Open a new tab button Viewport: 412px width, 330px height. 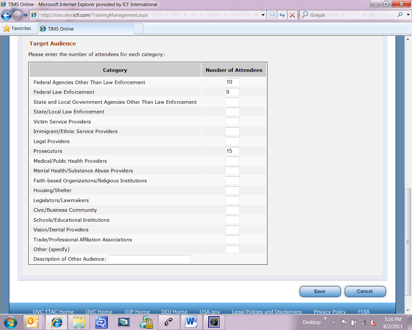point(138,29)
